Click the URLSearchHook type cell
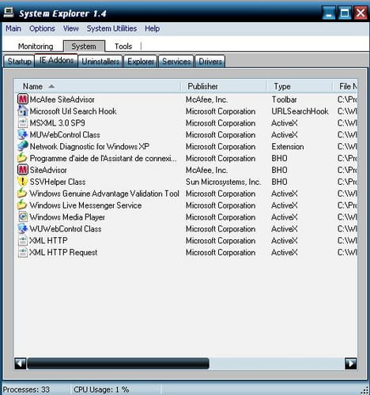370x395 pixels. pyautogui.click(x=300, y=111)
